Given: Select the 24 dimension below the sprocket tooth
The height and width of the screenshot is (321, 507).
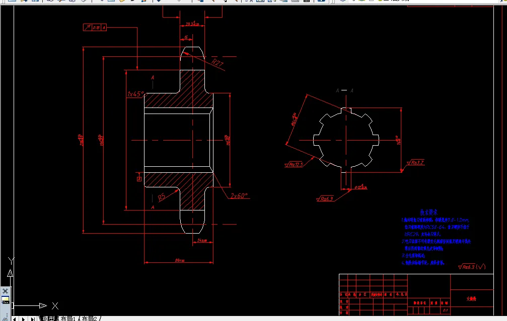Looking at the screenshot, I should click(202, 240).
